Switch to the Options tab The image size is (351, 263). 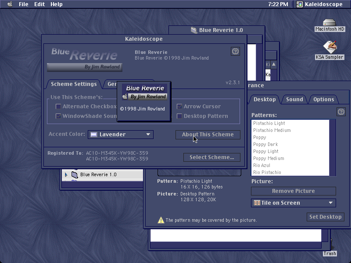click(323, 100)
